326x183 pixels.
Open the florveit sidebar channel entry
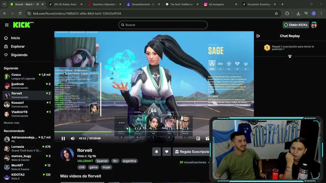pyautogui.click(x=27, y=95)
